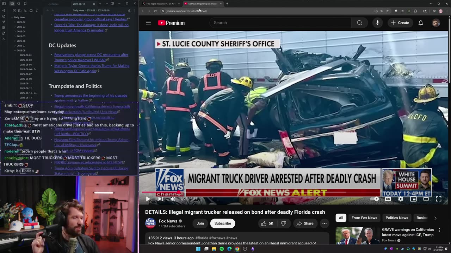Toggle Obsidian note edit pencil mode
This screenshot has height=253, width=451.
tap(129, 11)
